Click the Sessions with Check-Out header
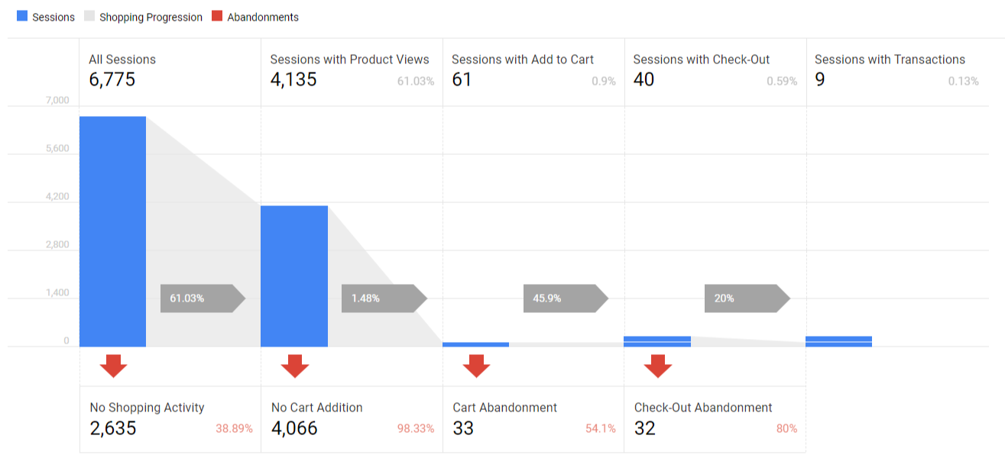 click(x=715, y=71)
